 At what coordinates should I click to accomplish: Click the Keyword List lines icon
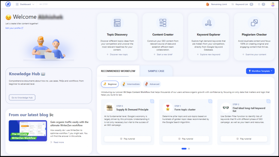coord(233,4)
